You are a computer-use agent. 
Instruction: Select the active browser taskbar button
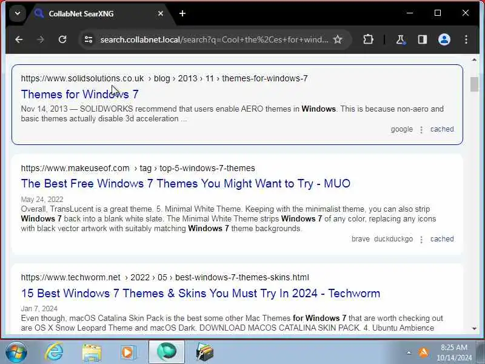pos(167,352)
